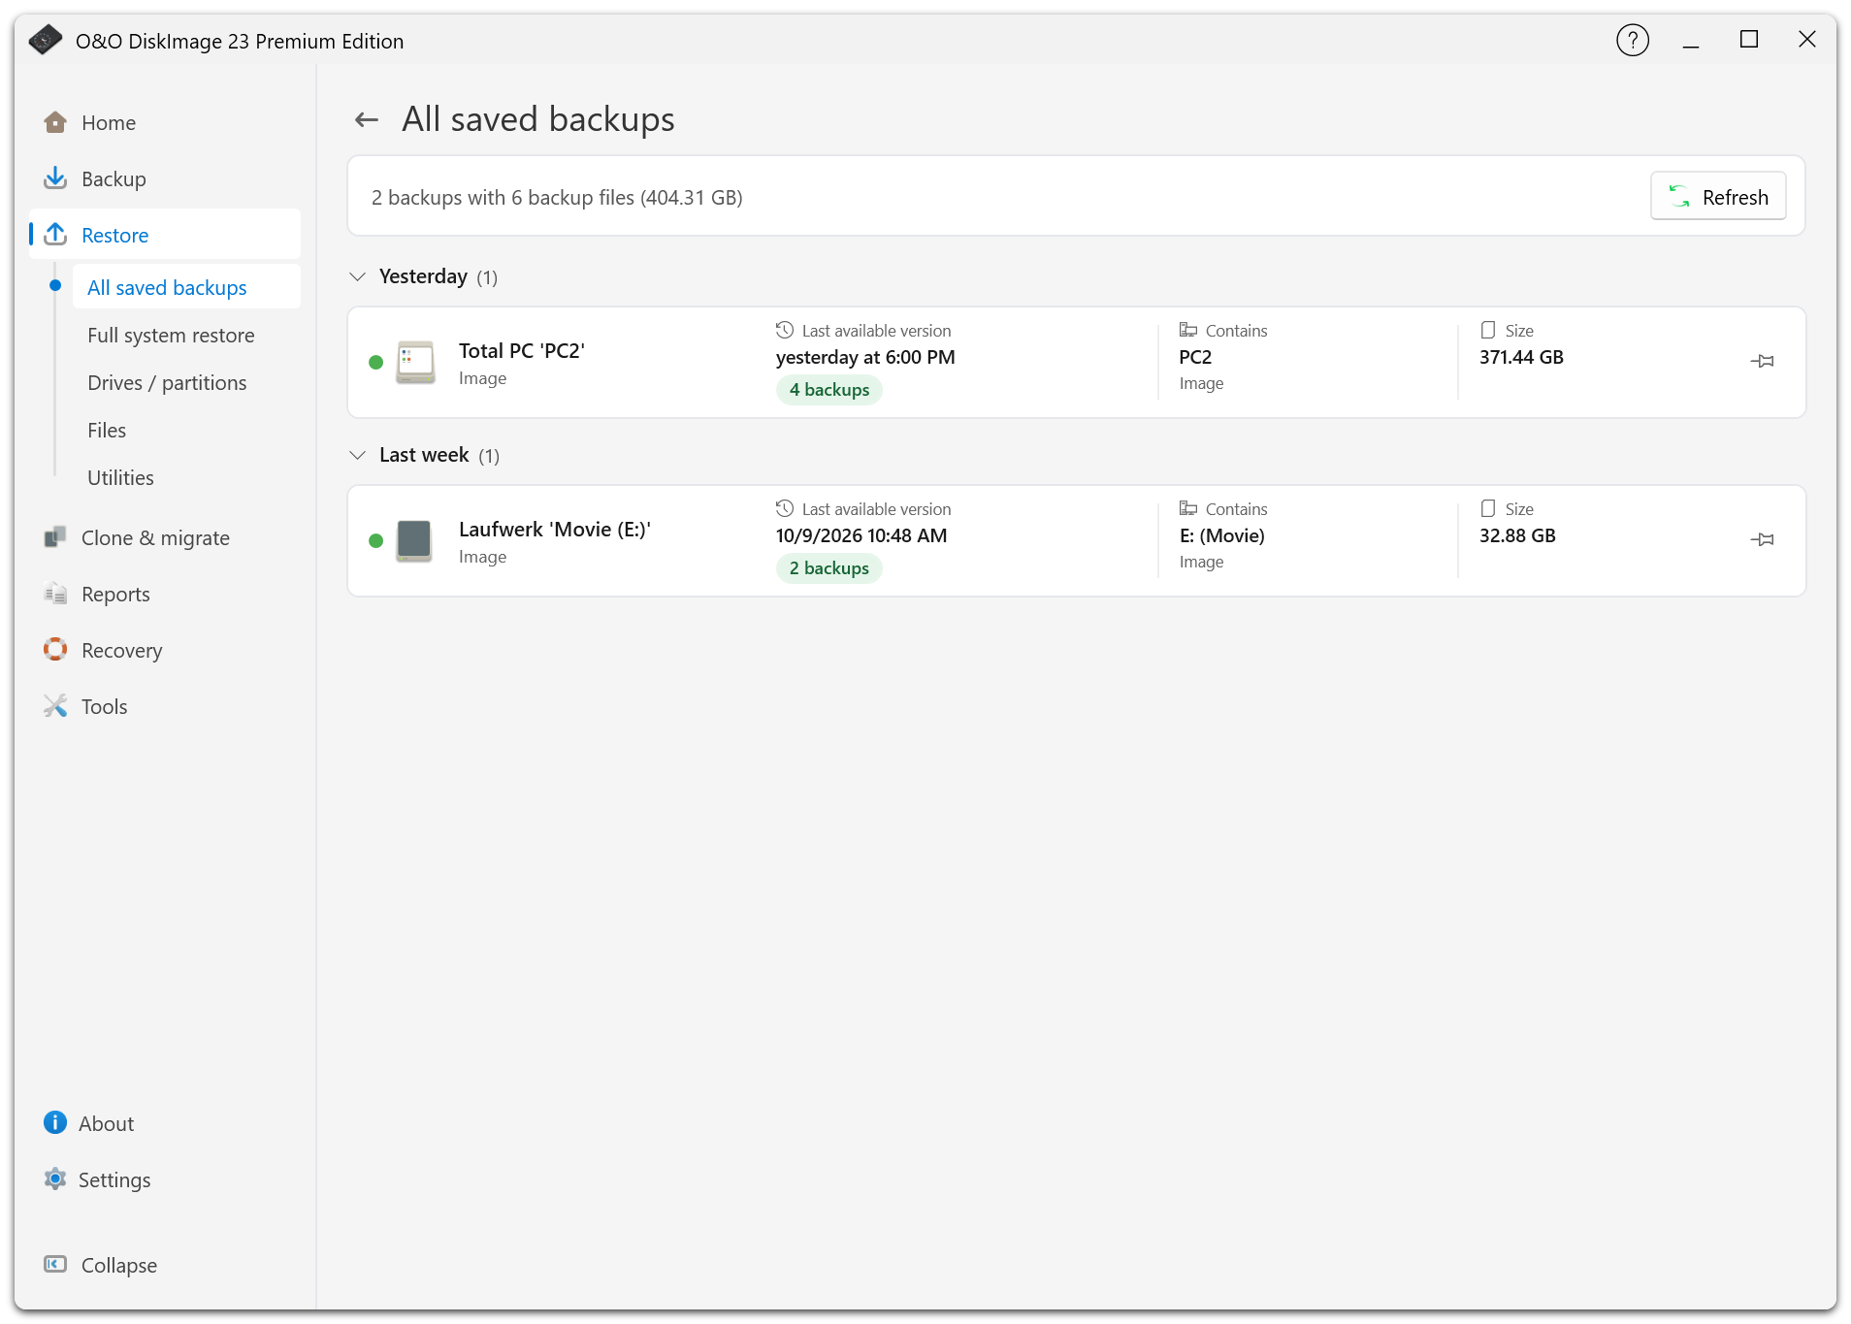Click the Settings gear icon
This screenshot has width=1851, height=1324.
click(x=55, y=1179)
